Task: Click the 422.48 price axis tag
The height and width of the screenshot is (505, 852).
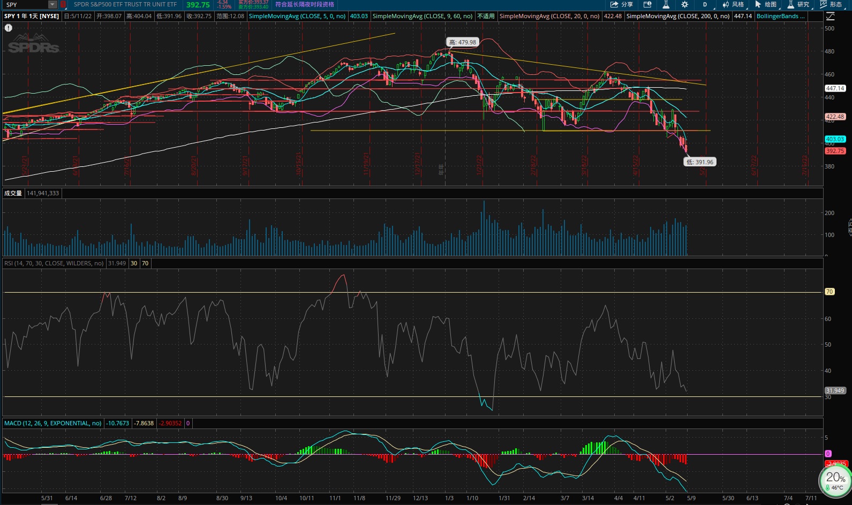Action: 835,117
